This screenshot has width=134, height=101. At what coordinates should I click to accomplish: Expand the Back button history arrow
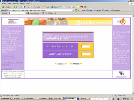[12, 7]
